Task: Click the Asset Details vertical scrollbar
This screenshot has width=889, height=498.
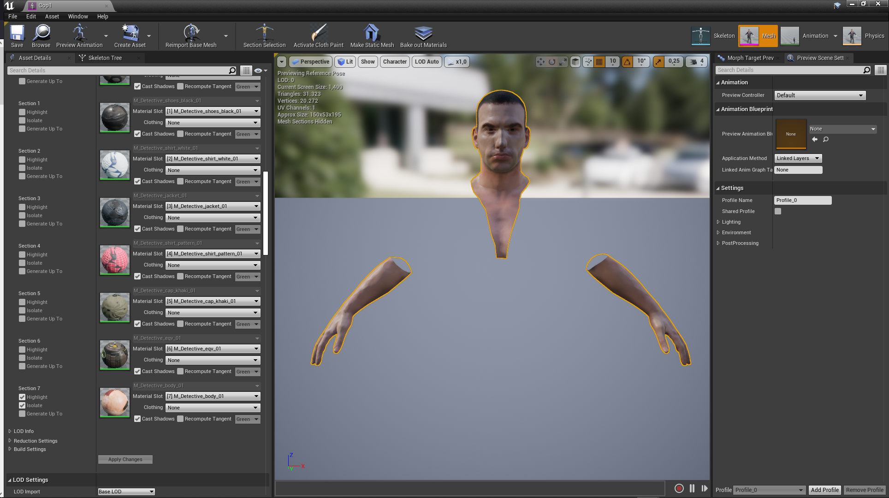Action: (x=266, y=213)
